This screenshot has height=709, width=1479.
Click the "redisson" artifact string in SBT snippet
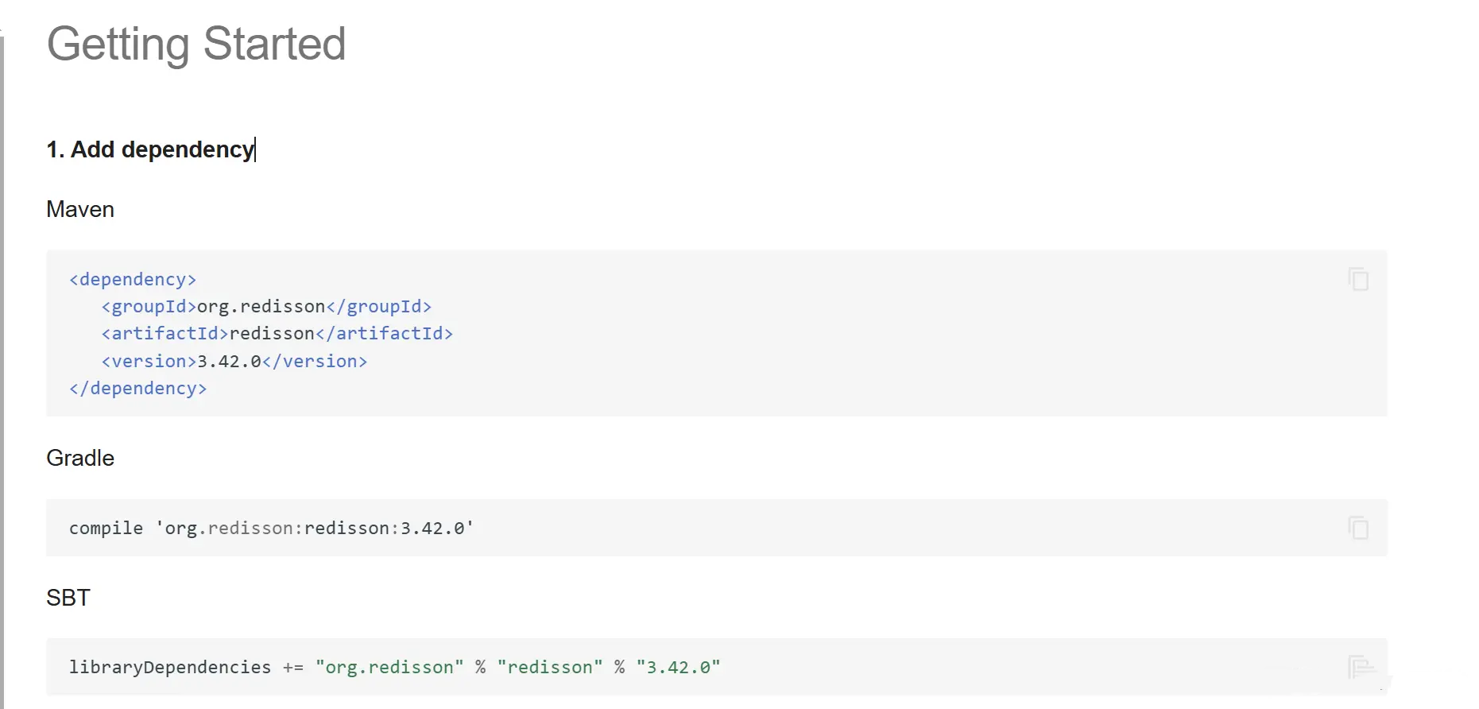[550, 668]
